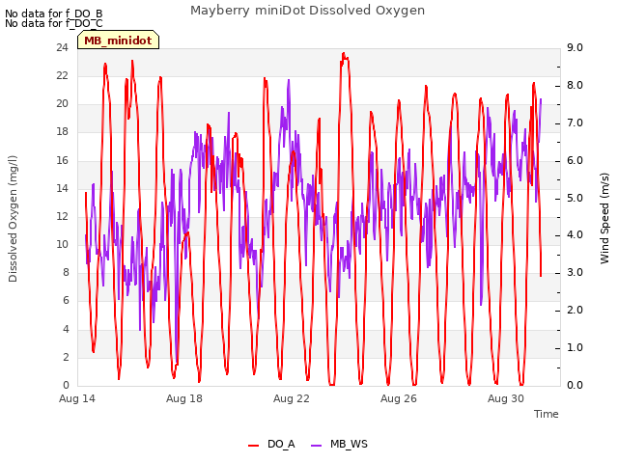Click the Aug 18 x-axis tick label
Image resolution: width=618 pixels, height=463 pixels.
184,398
